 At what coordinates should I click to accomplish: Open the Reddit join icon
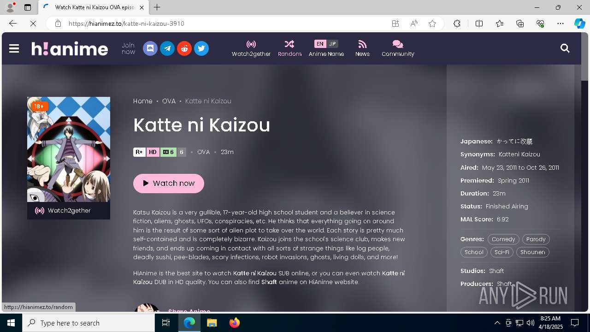pos(184,48)
